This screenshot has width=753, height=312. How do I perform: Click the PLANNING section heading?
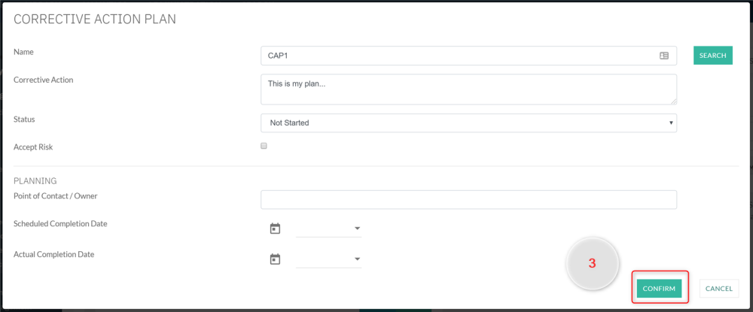pyautogui.click(x=35, y=181)
